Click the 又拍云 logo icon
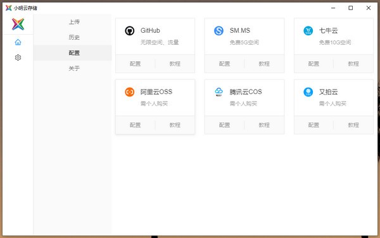 tap(308, 92)
